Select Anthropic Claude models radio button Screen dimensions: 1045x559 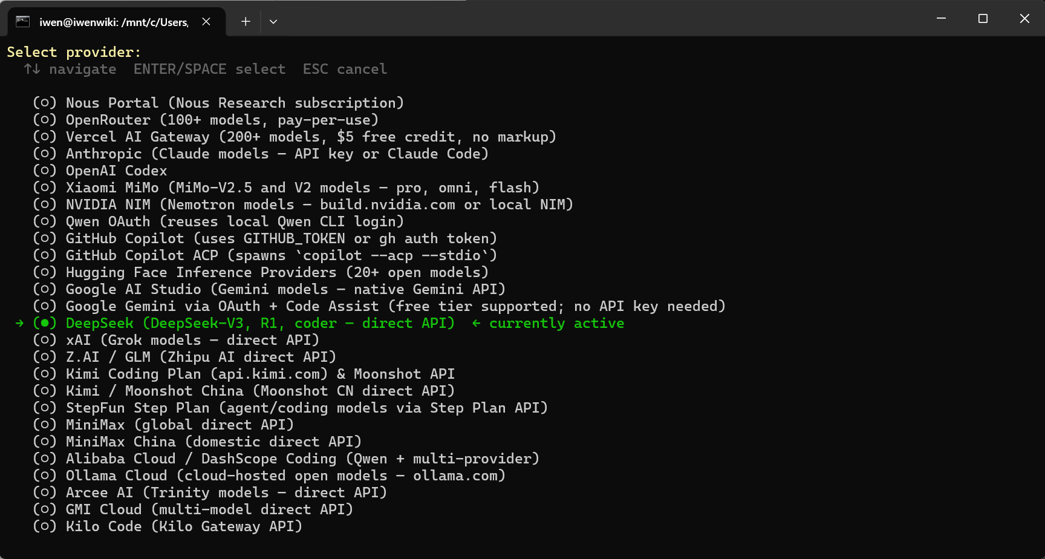[x=45, y=154]
